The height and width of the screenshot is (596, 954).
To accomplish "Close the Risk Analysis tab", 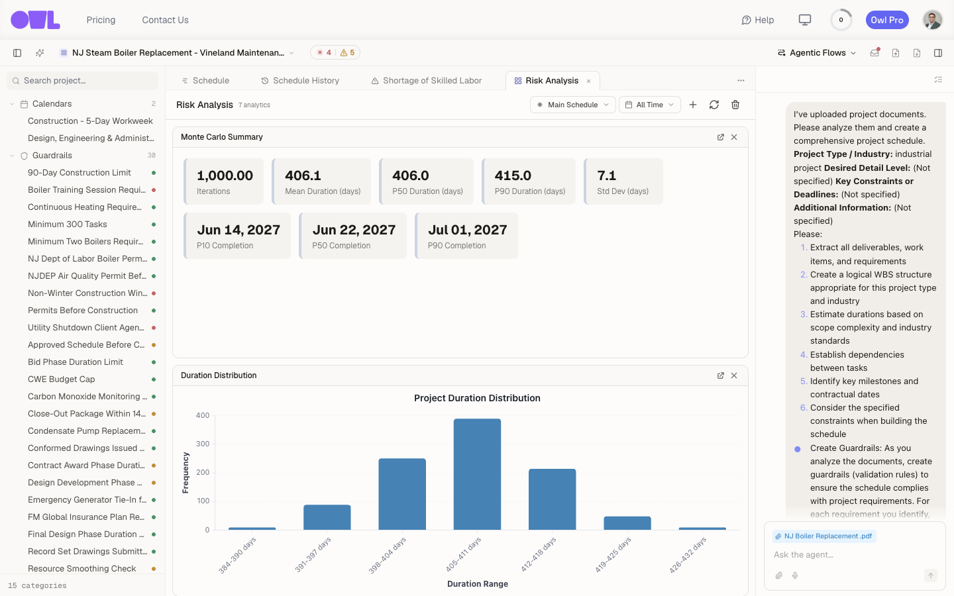I will 588,81.
